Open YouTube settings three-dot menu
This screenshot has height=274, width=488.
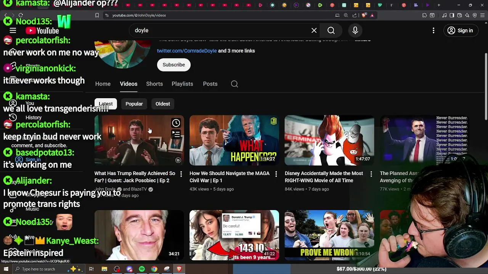pyautogui.click(x=433, y=30)
